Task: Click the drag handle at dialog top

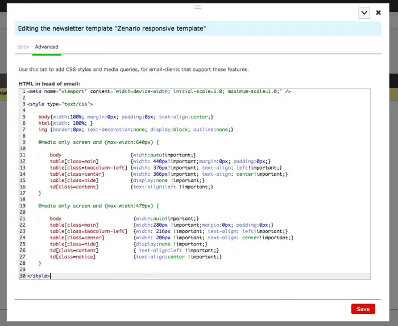Action: pos(198,7)
